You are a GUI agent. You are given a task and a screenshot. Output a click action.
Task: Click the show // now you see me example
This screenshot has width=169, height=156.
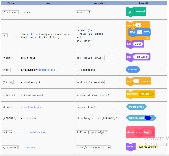click(x=94, y=148)
